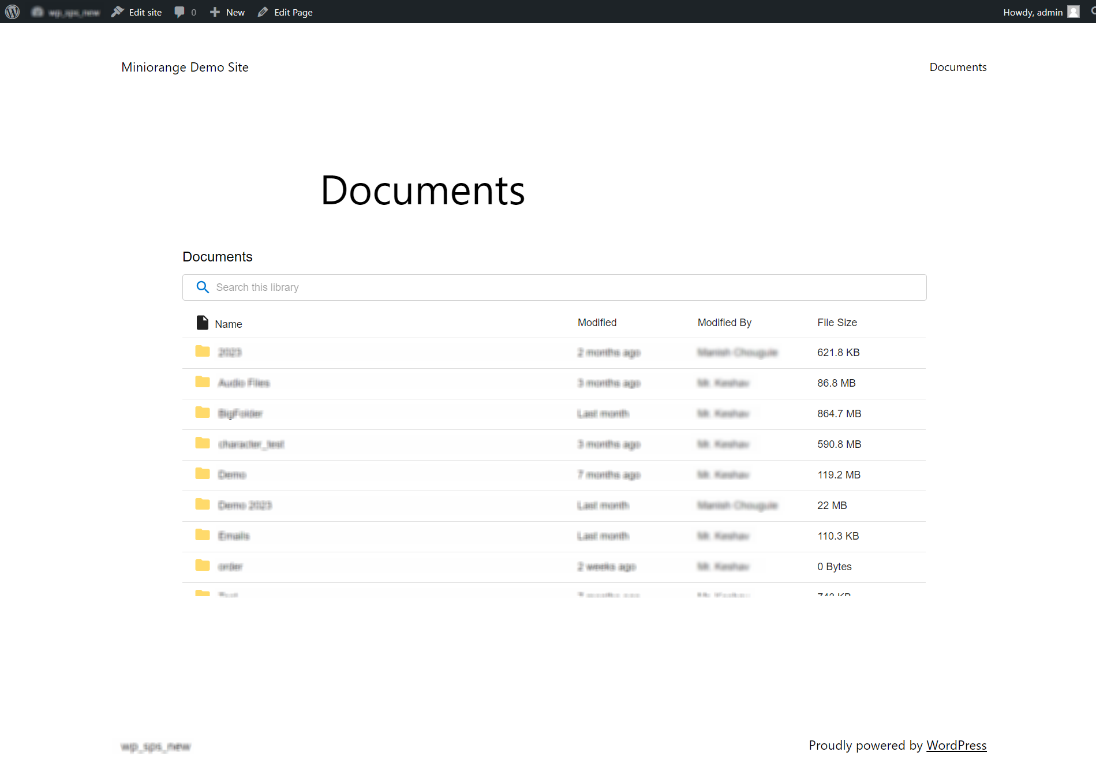Click the Documents library heading above the search

point(218,257)
